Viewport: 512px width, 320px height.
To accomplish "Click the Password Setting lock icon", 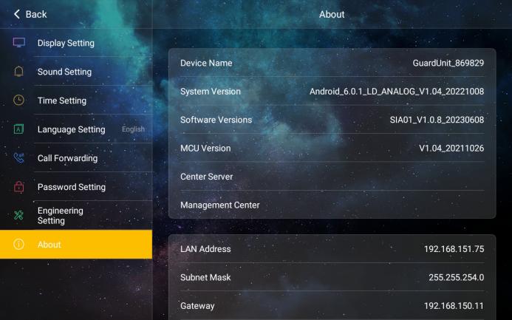I will point(19,186).
